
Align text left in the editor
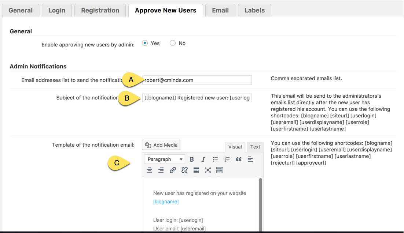pyautogui.click(x=250, y=159)
